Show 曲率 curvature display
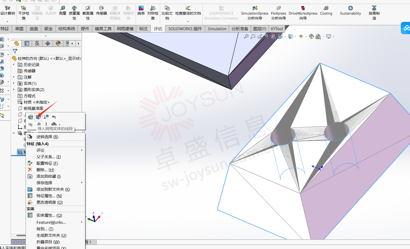Screen dimensions: 410x249 (141, 11)
